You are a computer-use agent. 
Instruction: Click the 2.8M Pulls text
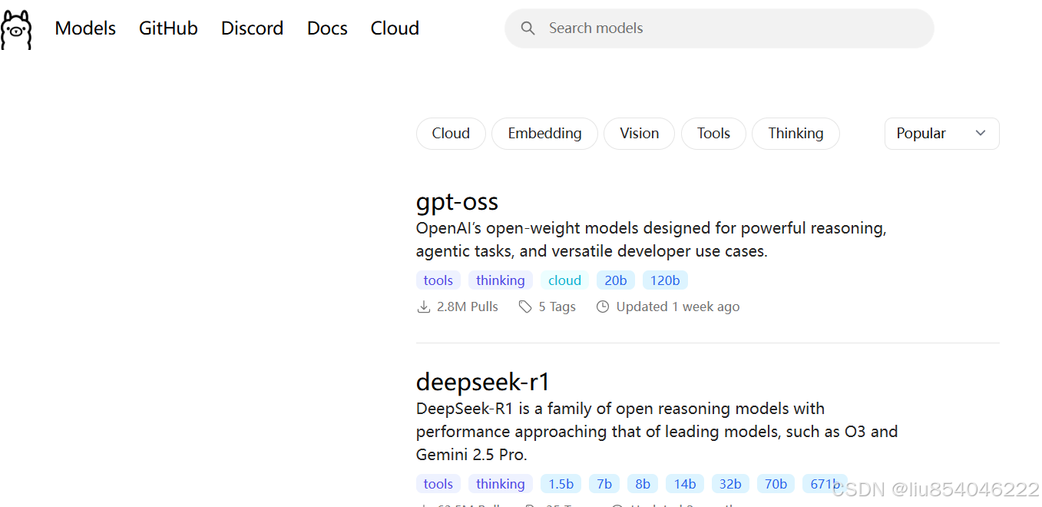coord(467,307)
